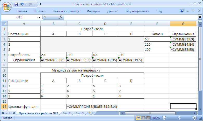Open the Формулы ribbon tab
Screen dimensions: 203x121
(93, 11)
